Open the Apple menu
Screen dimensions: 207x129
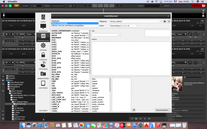click(4, 2)
